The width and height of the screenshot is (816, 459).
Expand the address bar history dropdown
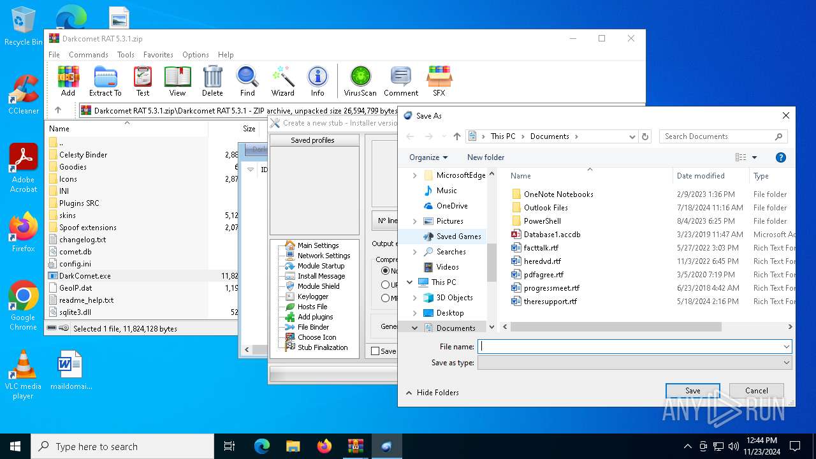[632, 136]
